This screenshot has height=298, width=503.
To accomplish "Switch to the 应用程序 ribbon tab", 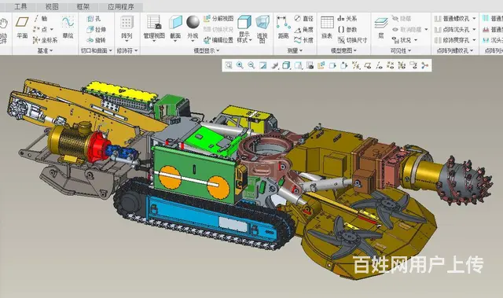I will click(121, 6).
